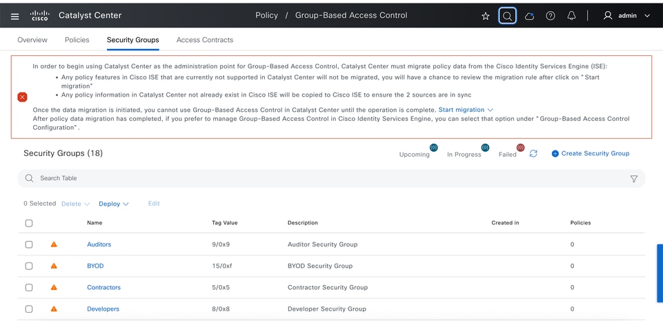Click the Auditor Security Group description

coord(323,244)
